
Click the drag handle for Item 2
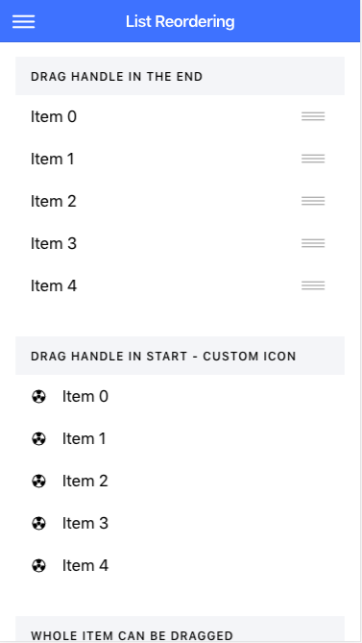pyautogui.click(x=313, y=201)
